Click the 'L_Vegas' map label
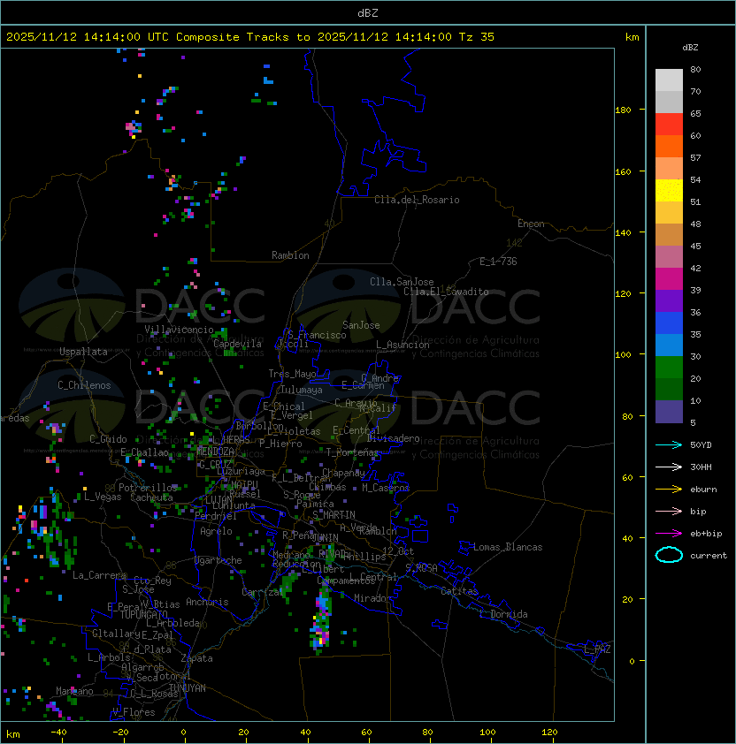The height and width of the screenshot is (744, 736). (x=103, y=497)
